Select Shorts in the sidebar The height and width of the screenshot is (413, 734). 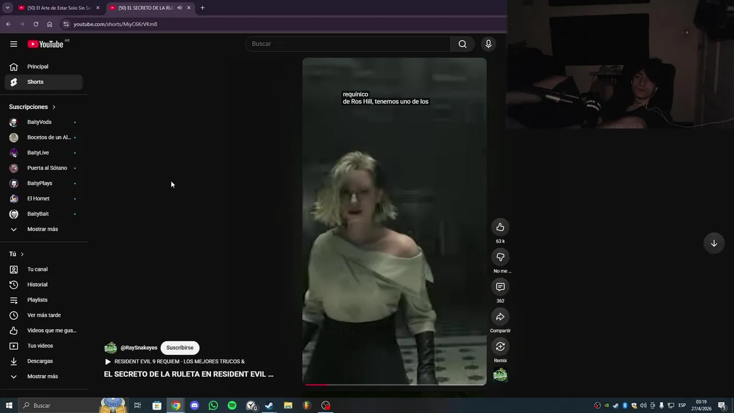pos(44,82)
